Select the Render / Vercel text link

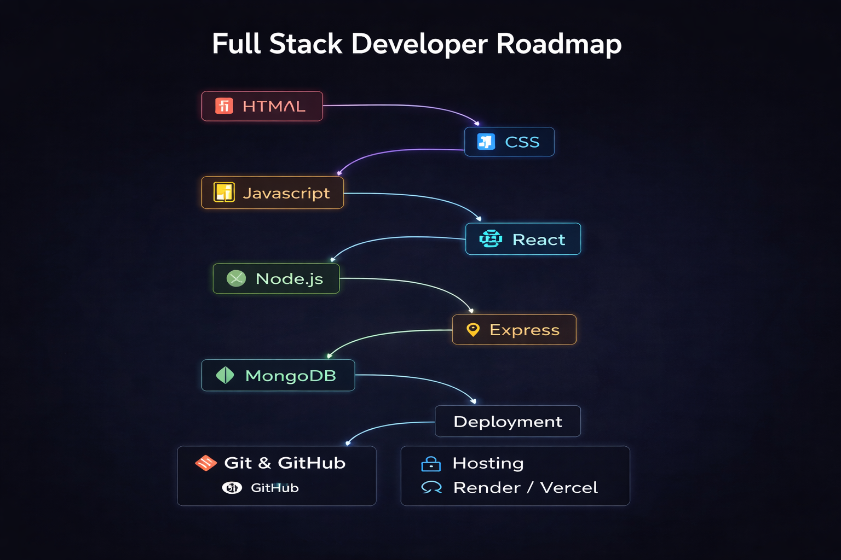tap(525, 487)
